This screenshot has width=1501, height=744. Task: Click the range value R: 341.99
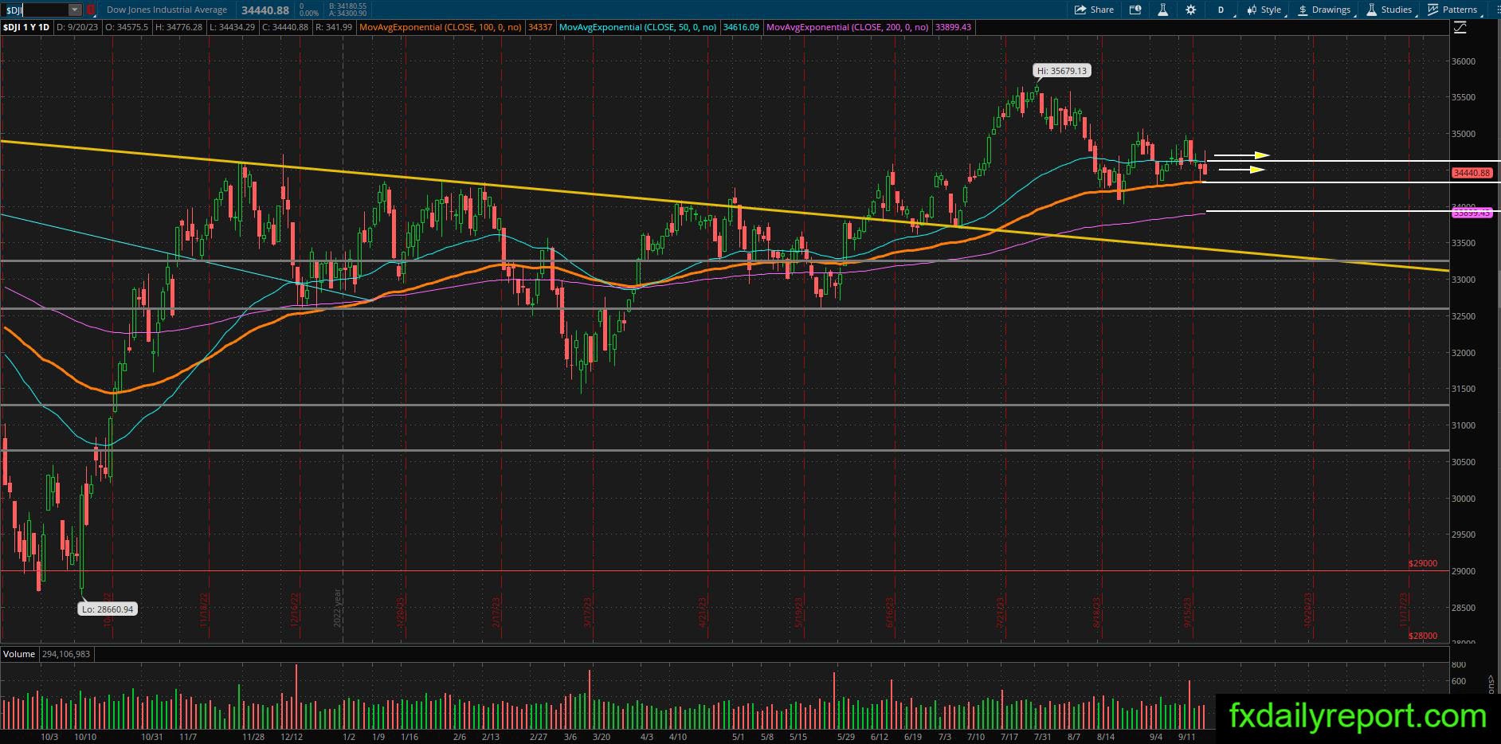[334, 27]
